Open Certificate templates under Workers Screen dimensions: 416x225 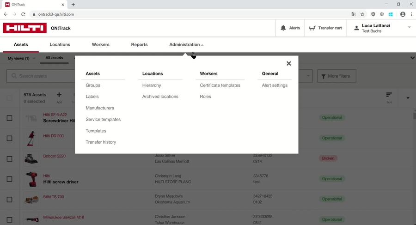tap(220, 85)
